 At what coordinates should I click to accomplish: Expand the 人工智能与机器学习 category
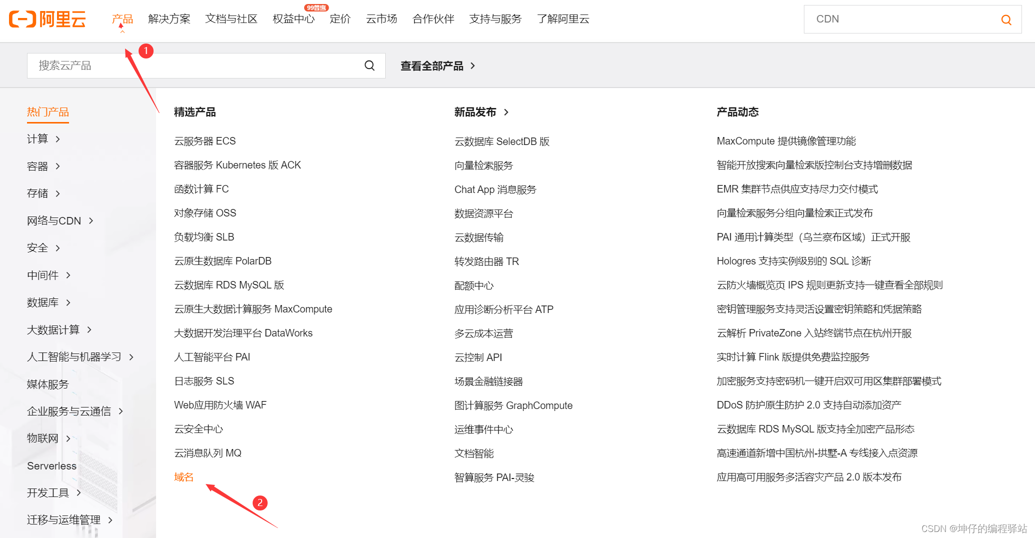(x=80, y=357)
